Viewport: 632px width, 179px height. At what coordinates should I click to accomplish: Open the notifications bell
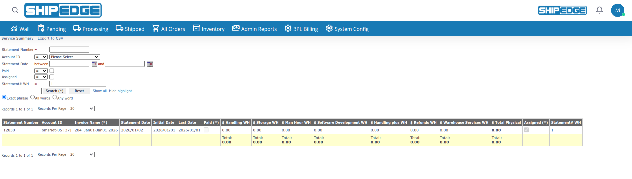(x=599, y=10)
